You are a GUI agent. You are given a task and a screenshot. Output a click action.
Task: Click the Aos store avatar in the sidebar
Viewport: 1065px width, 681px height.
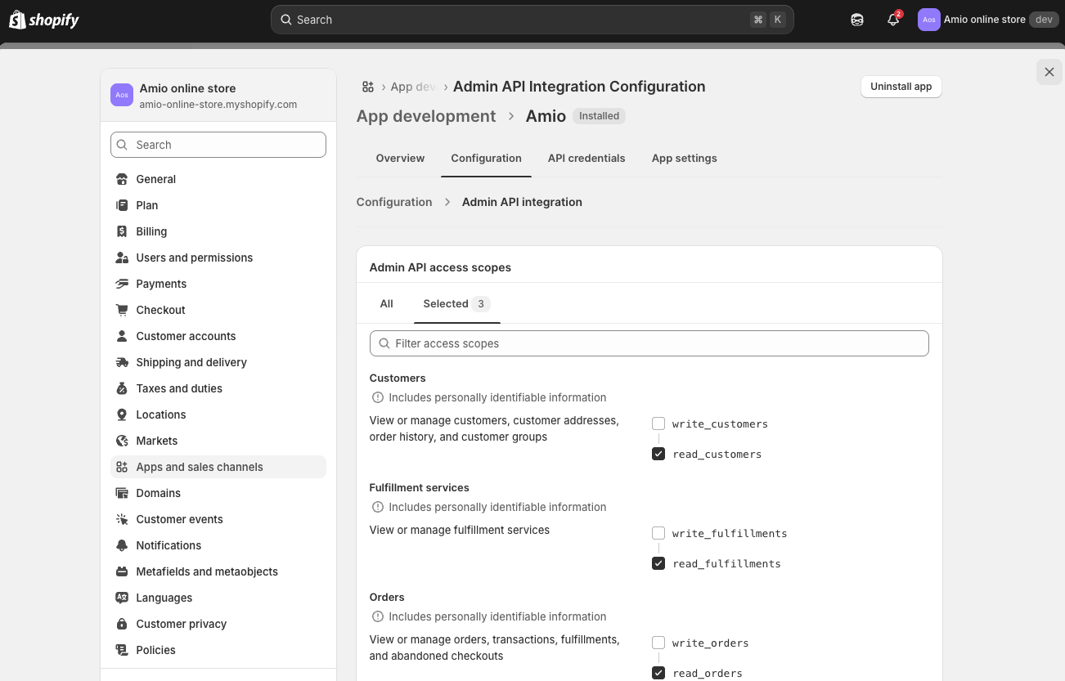coord(122,95)
